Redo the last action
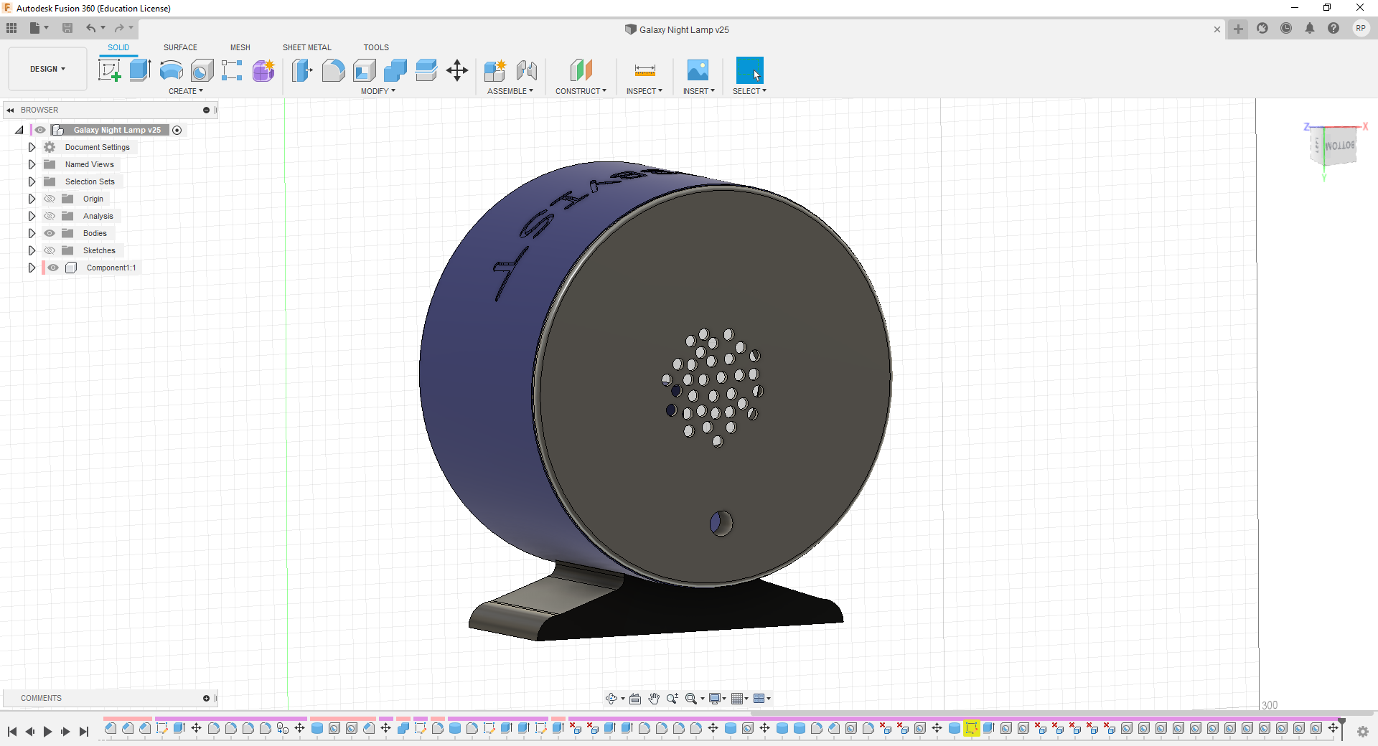 [119, 28]
